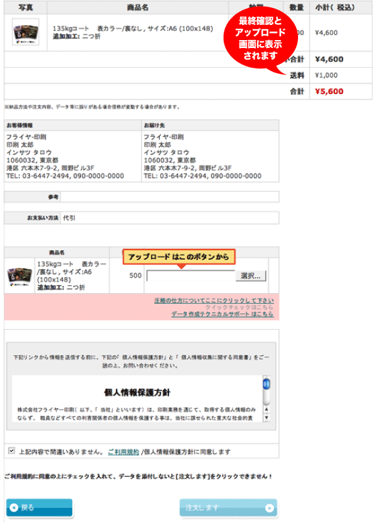Image resolution: width=375 pixels, height=523 pixels.
Task: Open the クイックチェックはこちら link
Action: [239, 307]
